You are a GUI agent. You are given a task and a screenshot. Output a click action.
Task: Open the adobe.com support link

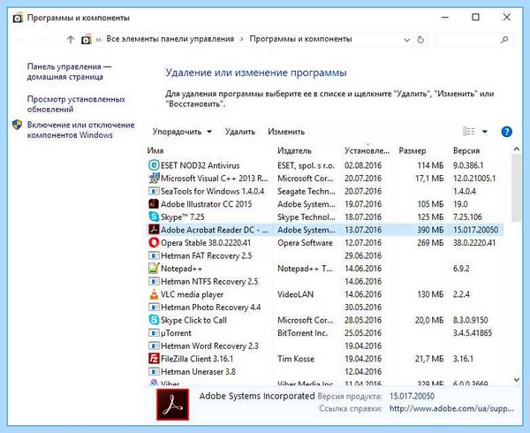coord(451,408)
